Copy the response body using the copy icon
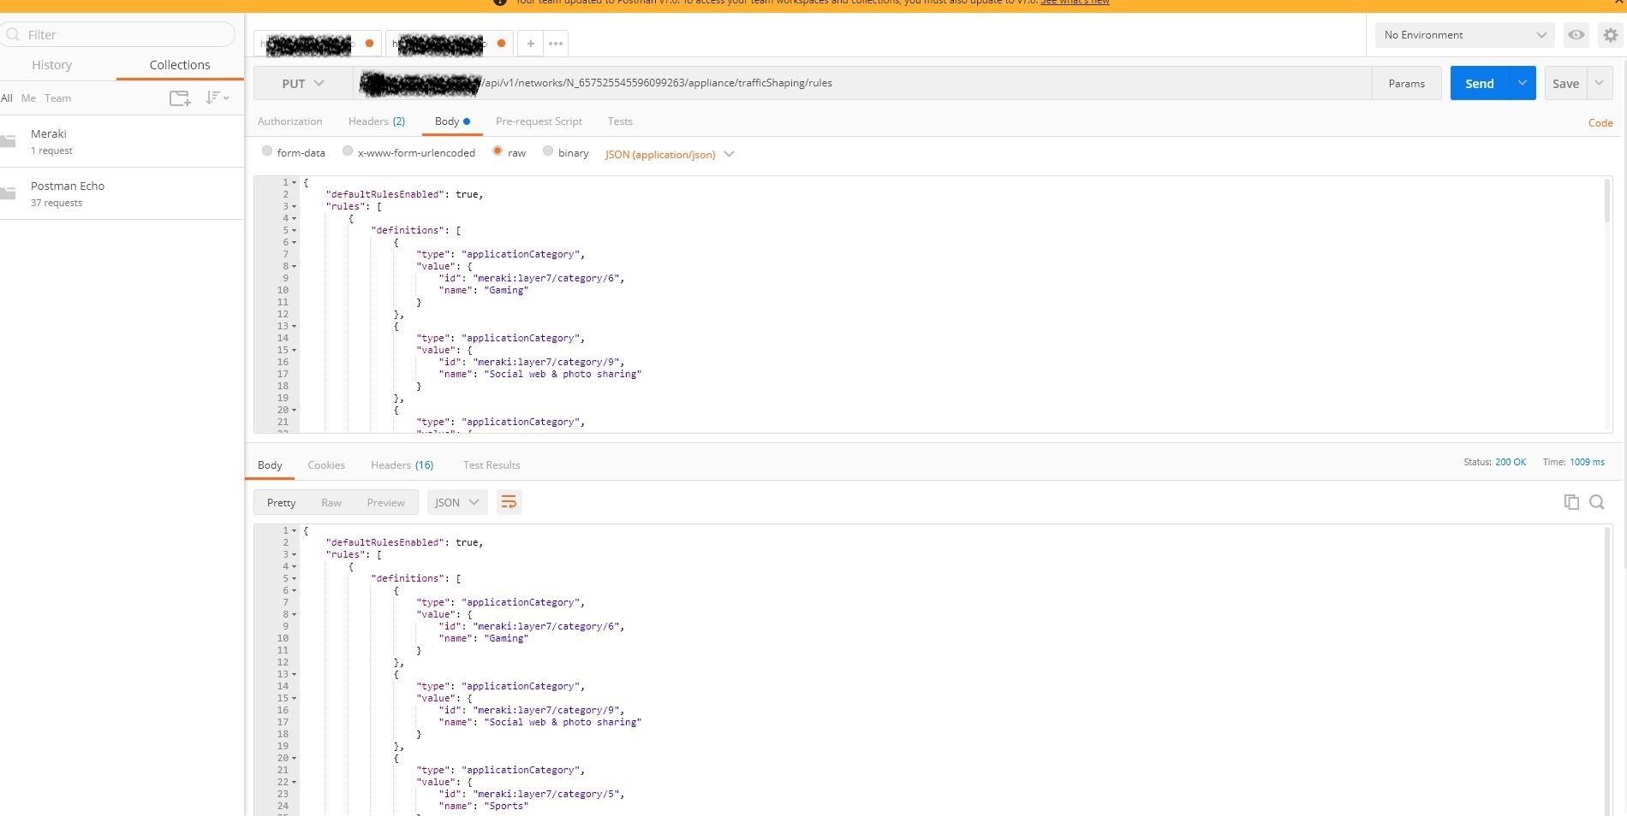 pyautogui.click(x=1571, y=502)
